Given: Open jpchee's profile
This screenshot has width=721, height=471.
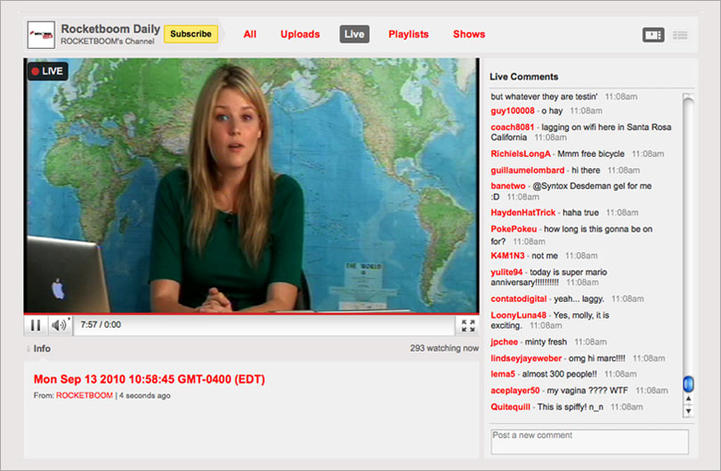Looking at the screenshot, I should click(504, 342).
